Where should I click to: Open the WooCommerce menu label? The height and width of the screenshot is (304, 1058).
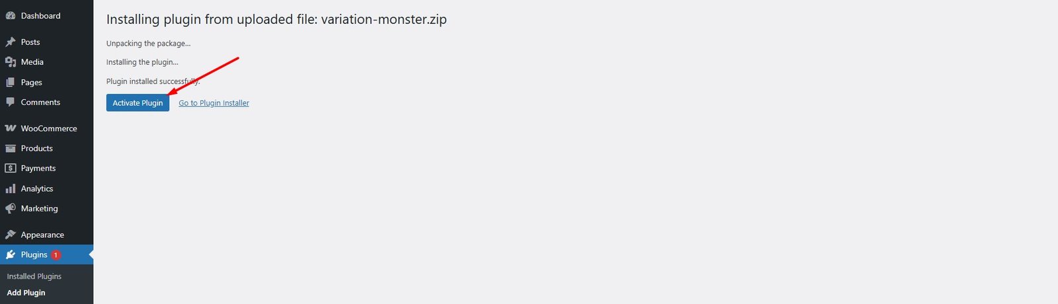[x=49, y=128]
